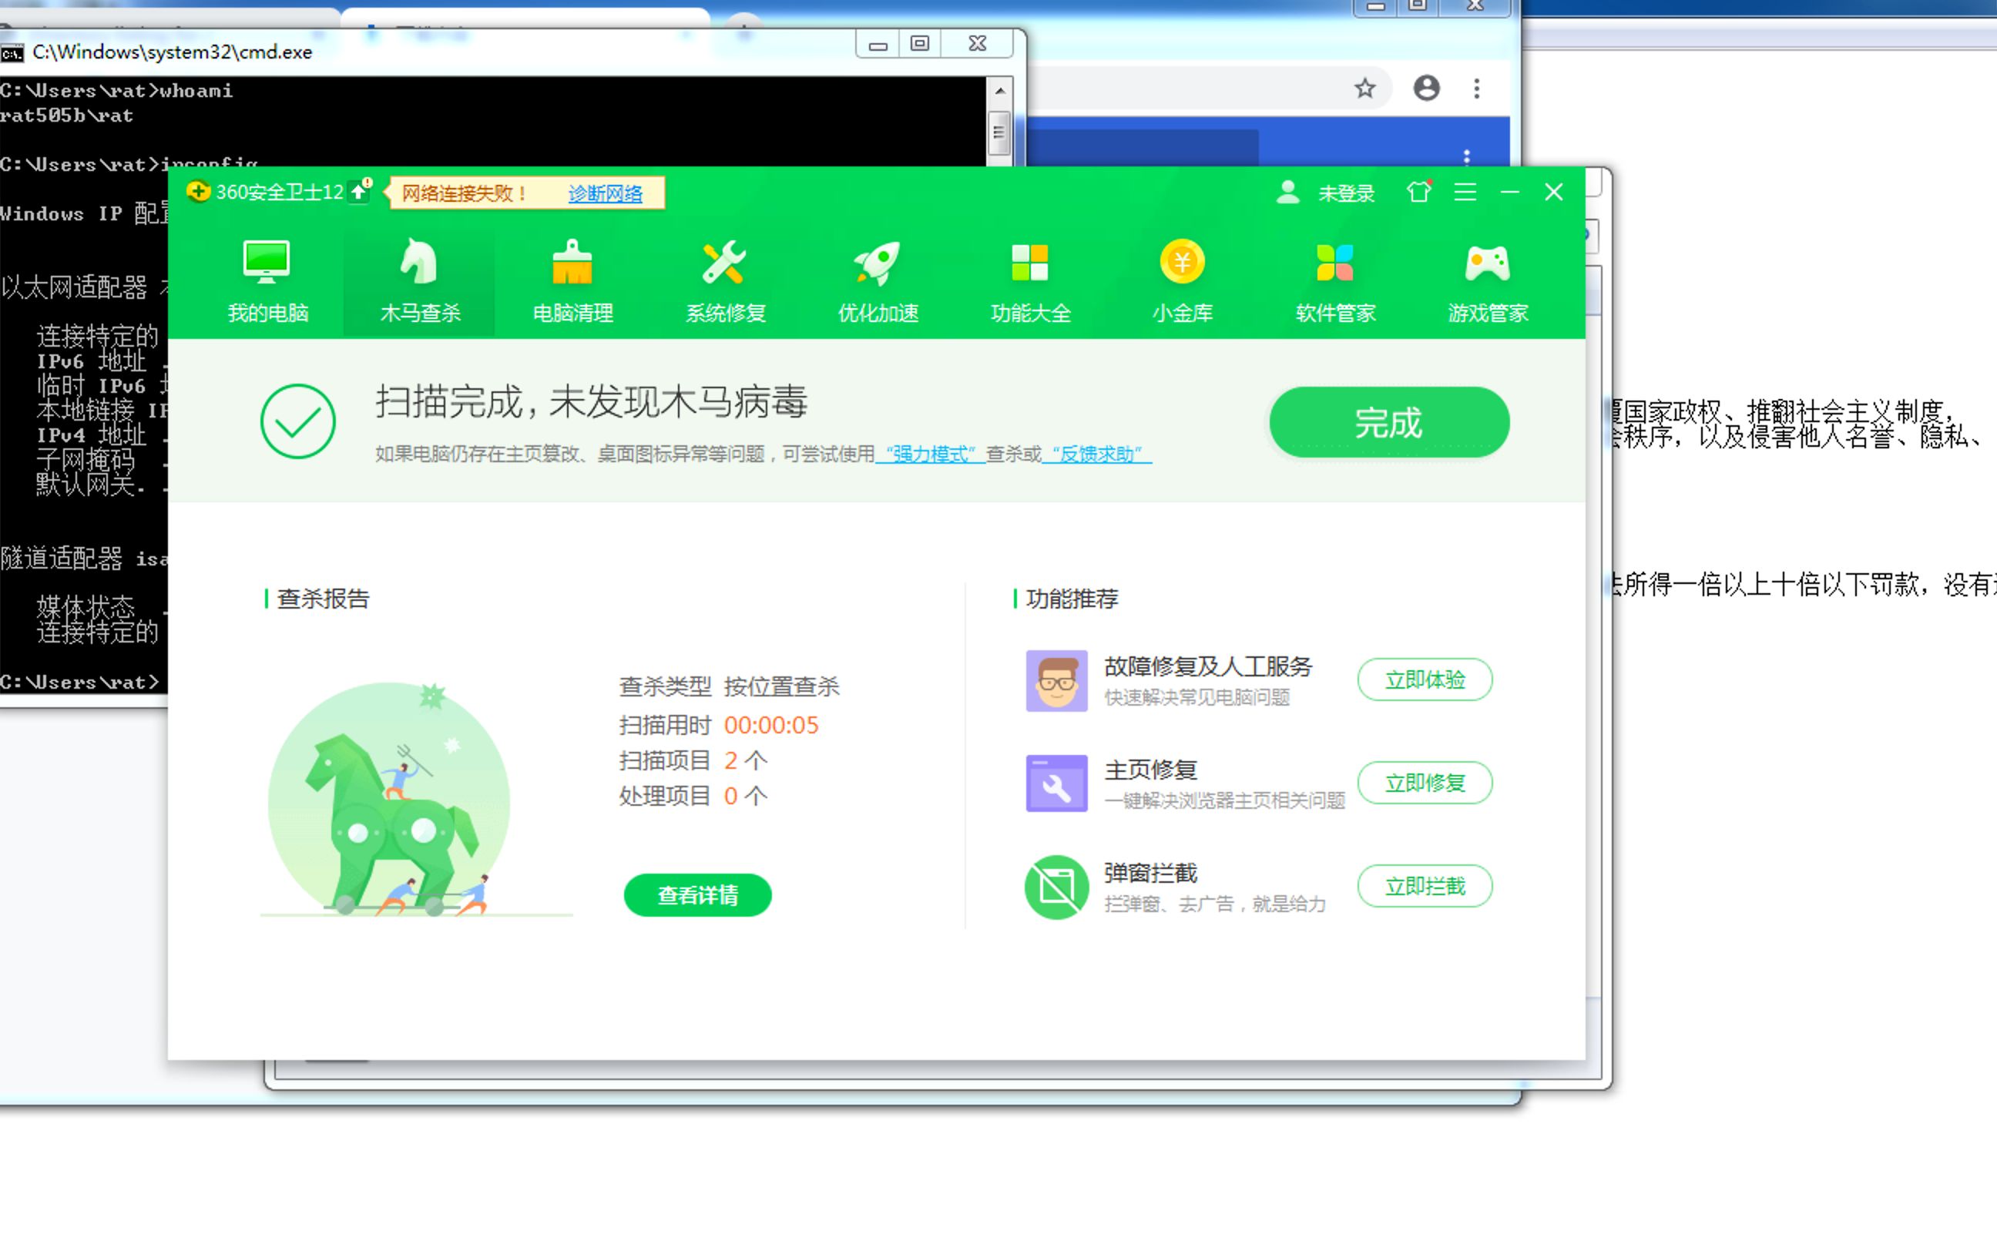This screenshot has width=1997, height=1248.
Task: Click the 完成 button
Action: tap(1389, 422)
